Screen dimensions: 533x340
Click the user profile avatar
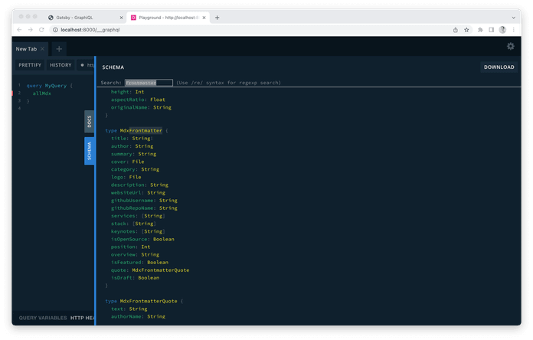(502, 30)
